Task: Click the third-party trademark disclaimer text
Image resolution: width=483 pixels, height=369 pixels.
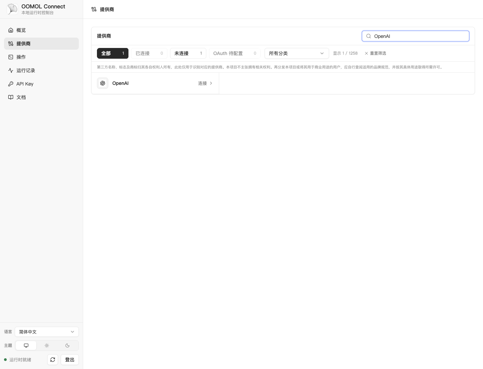Action: click(270, 67)
